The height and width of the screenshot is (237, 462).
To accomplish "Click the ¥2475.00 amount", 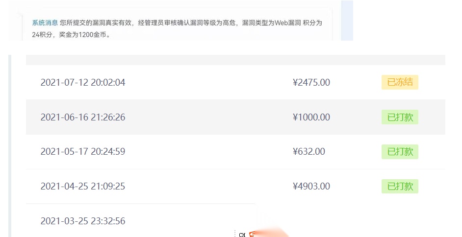I will [311, 82].
